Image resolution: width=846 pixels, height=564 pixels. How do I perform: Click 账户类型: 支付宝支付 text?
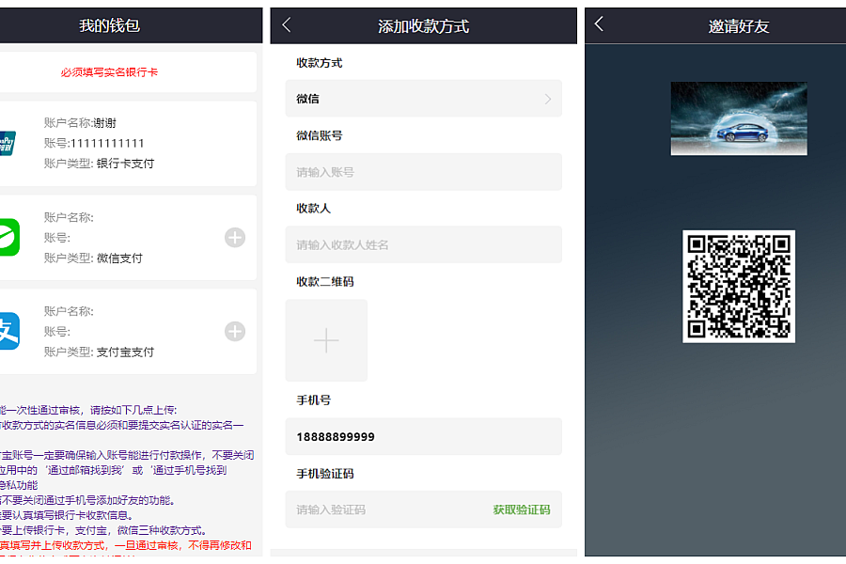99,352
